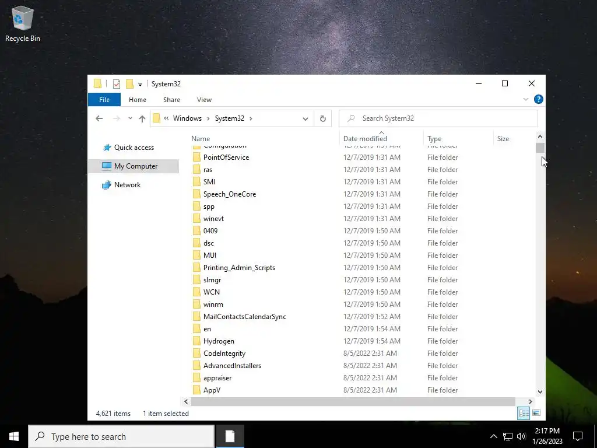The image size is (597, 448).
Task: Select the MUI folder
Action: point(209,256)
